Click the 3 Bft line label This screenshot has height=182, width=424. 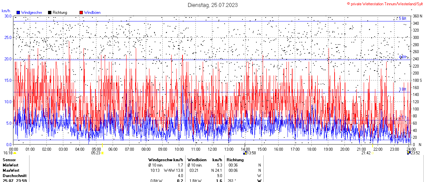402,89
